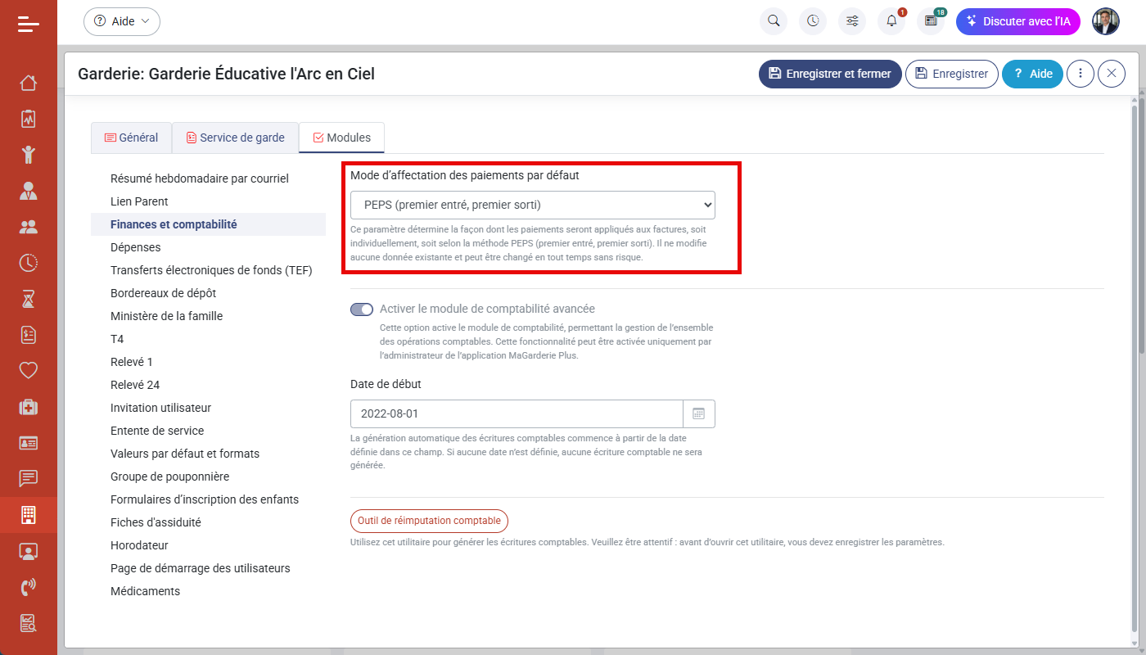Open Outil de réimputation comptable
1146x655 pixels.
pos(430,521)
